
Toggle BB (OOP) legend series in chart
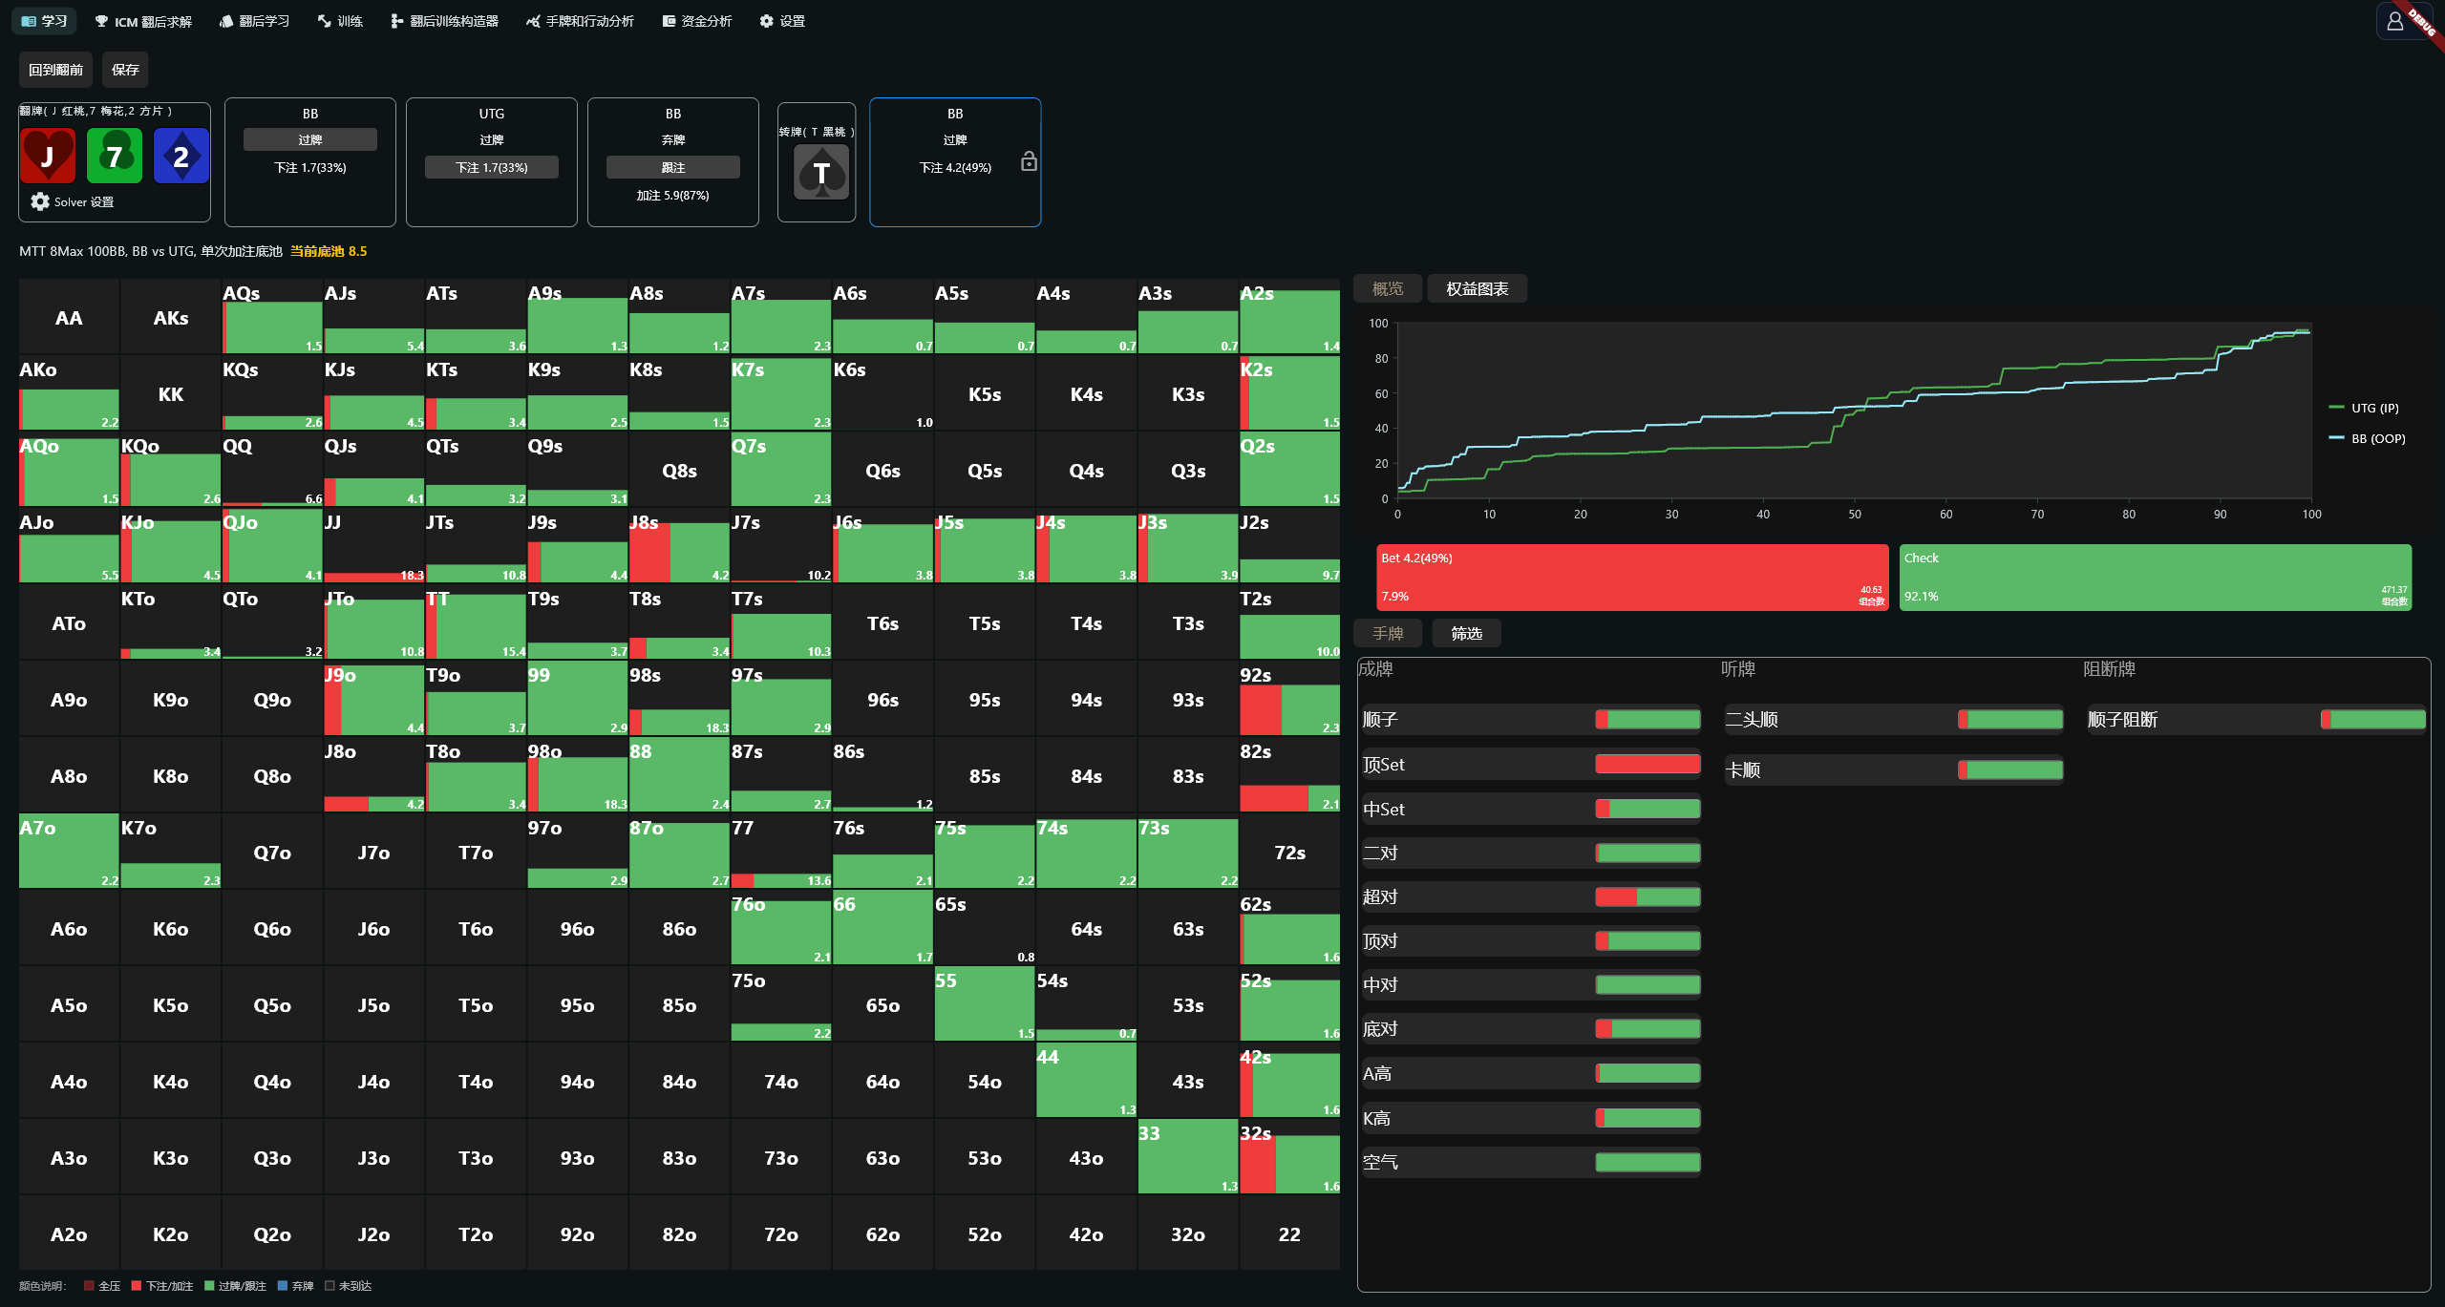(x=2367, y=438)
